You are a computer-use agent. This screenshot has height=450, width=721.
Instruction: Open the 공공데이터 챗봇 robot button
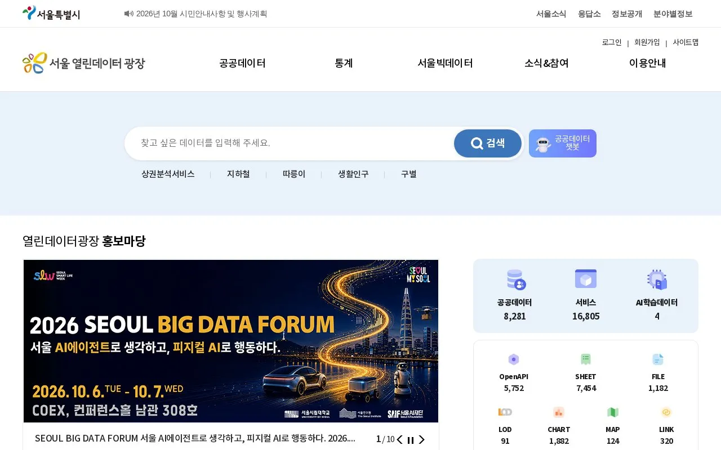click(x=563, y=143)
